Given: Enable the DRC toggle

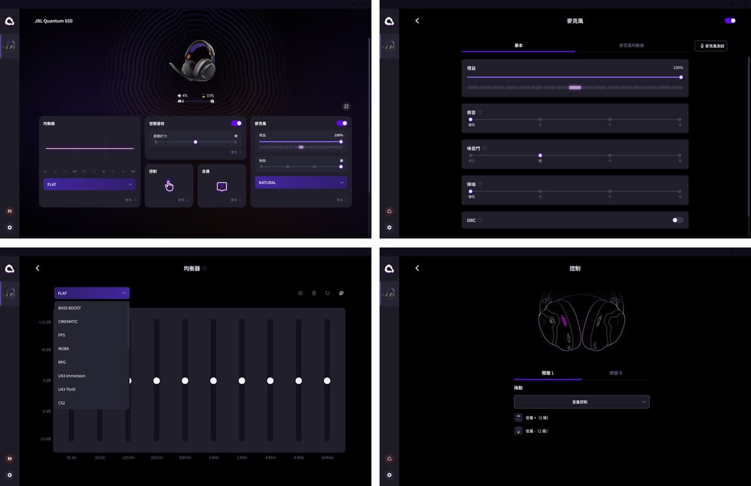Looking at the screenshot, I should pos(678,220).
